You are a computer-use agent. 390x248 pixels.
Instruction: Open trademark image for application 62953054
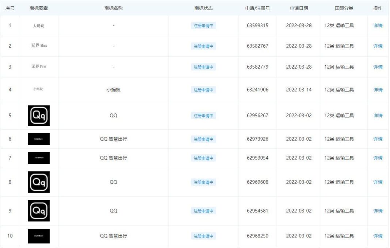point(39,158)
